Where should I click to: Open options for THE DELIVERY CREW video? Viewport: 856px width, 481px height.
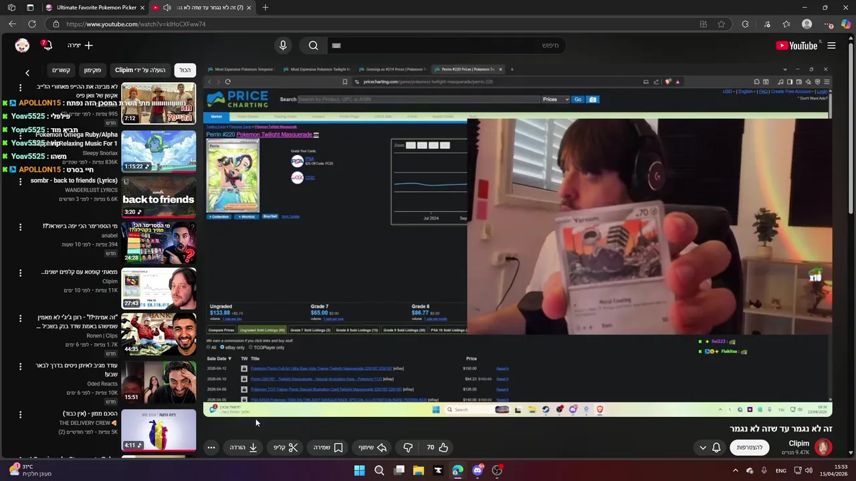click(20, 414)
